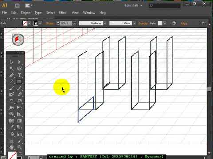Click the vertical scrollbar thumb
213x159 pixels.
click(x=209, y=89)
